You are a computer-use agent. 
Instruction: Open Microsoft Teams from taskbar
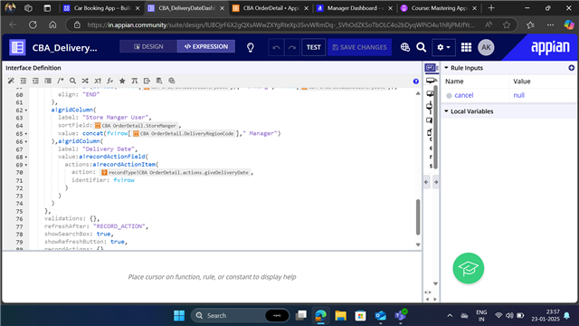point(401,315)
